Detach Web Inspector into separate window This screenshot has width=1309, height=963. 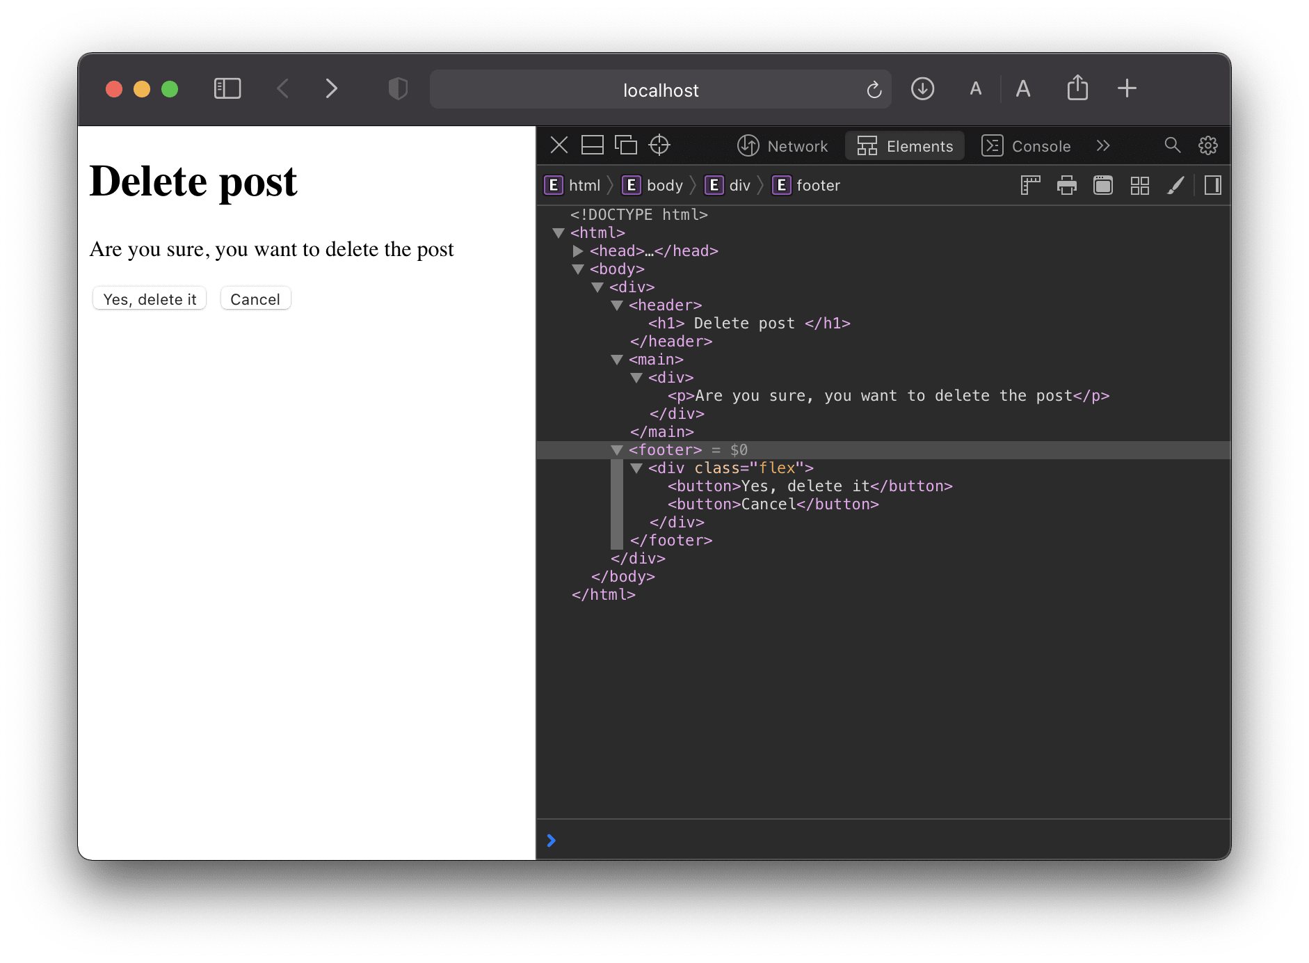tap(626, 145)
